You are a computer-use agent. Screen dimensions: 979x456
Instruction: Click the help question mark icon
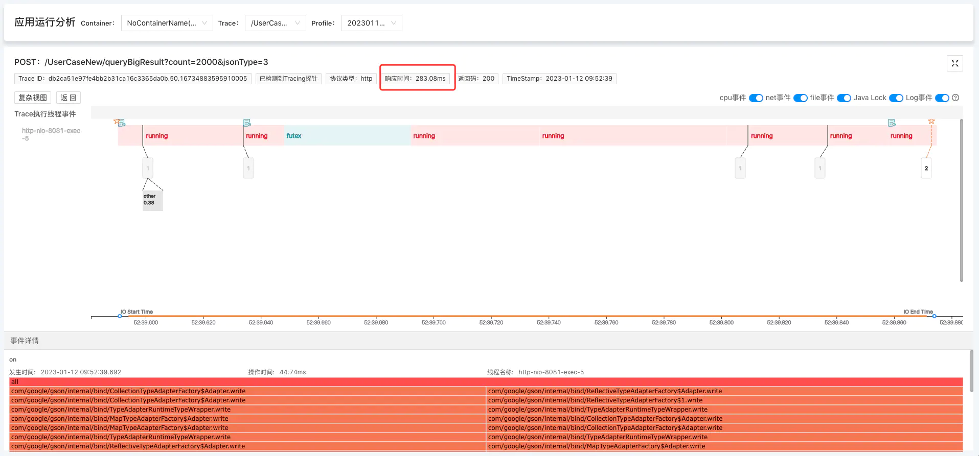(955, 98)
